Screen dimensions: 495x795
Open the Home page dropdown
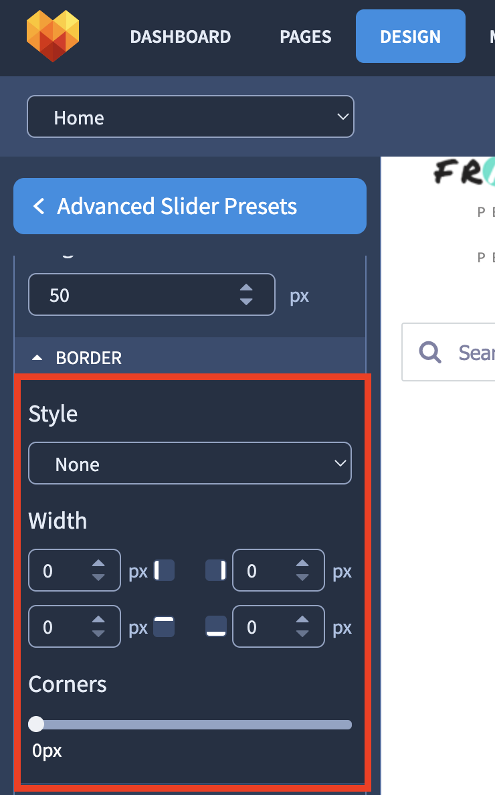191,116
